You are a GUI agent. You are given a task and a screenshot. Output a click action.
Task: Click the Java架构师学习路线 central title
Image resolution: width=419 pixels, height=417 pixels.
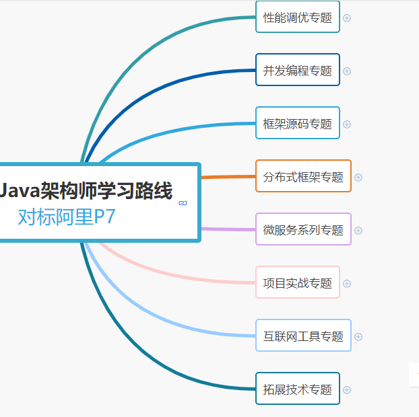pyautogui.click(x=86, y=190)
